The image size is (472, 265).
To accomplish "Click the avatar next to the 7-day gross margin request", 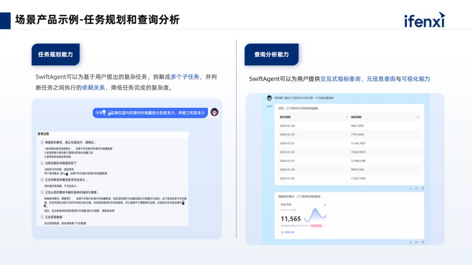I will (269, 98).
